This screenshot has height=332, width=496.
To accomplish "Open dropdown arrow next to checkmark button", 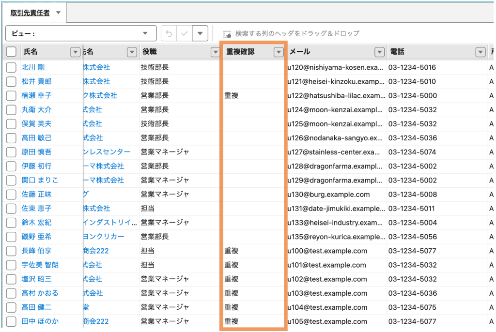I will coord(200,34).
